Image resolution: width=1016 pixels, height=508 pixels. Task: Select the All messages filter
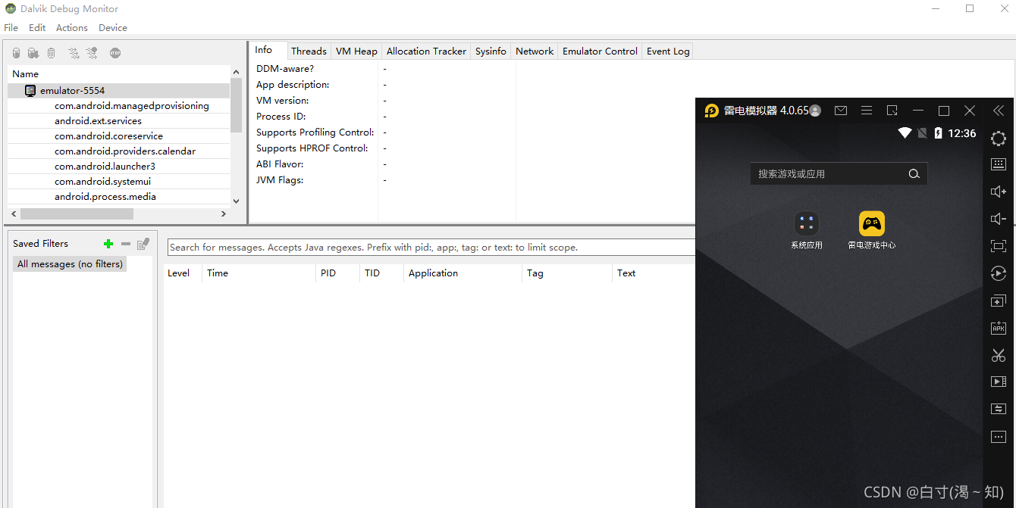pos(69,263)
